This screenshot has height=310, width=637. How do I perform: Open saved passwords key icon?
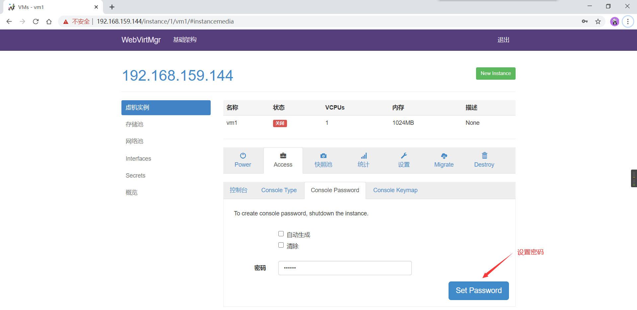585,22
